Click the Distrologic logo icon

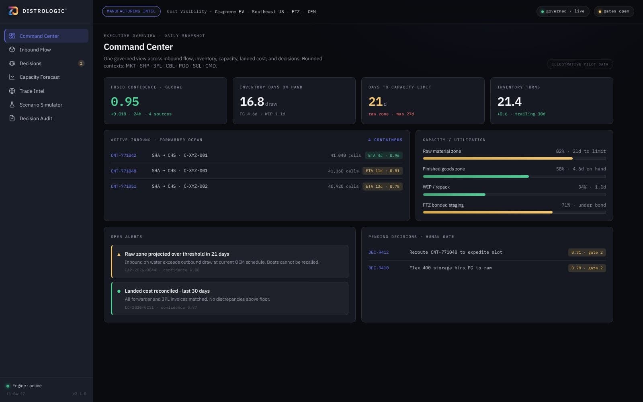(x=13, y=11)
